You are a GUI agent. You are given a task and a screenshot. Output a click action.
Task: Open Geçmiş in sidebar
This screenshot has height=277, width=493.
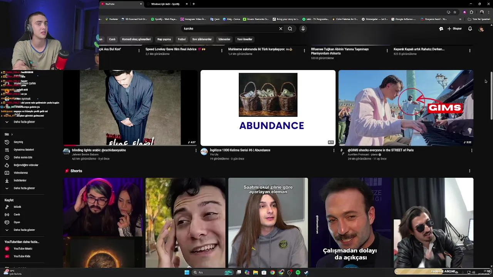pos(18,142)
